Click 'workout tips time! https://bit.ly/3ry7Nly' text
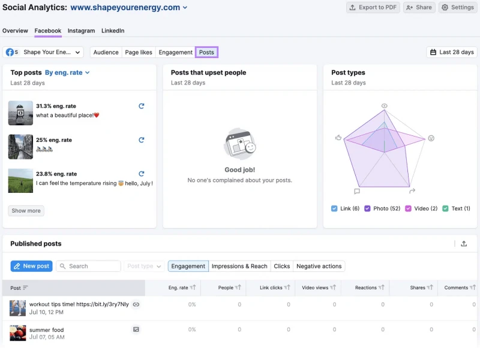The height and width of the screenshot is (348, 480). [79, 304]
